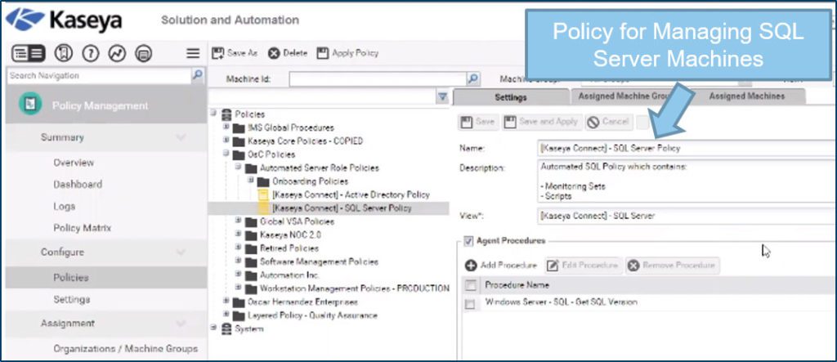Open Organizations / Machine Groups
This screenshot has height=362, width=837.
pos(125,349)
